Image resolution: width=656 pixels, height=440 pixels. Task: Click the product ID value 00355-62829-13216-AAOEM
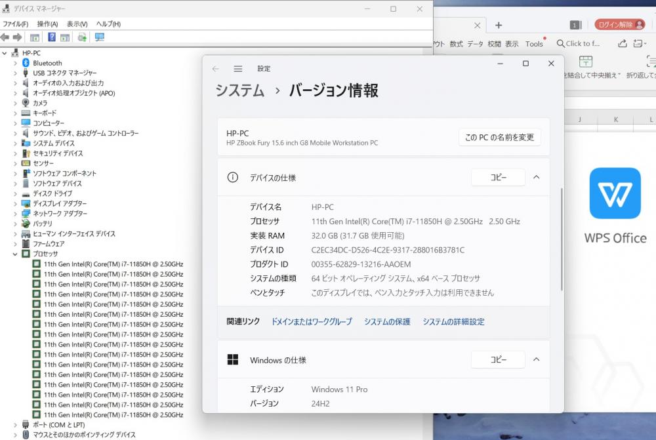(361, 264)
